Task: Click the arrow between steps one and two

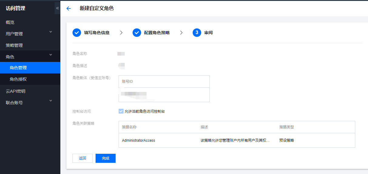Action: (121, 33)
